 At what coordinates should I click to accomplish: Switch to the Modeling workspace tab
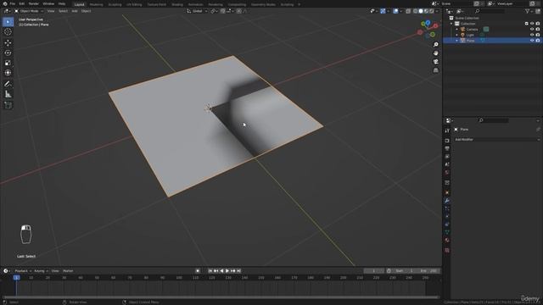(96, 4)
